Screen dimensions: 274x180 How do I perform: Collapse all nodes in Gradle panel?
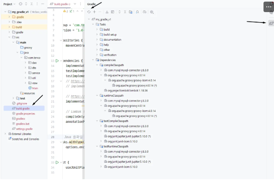125,12
